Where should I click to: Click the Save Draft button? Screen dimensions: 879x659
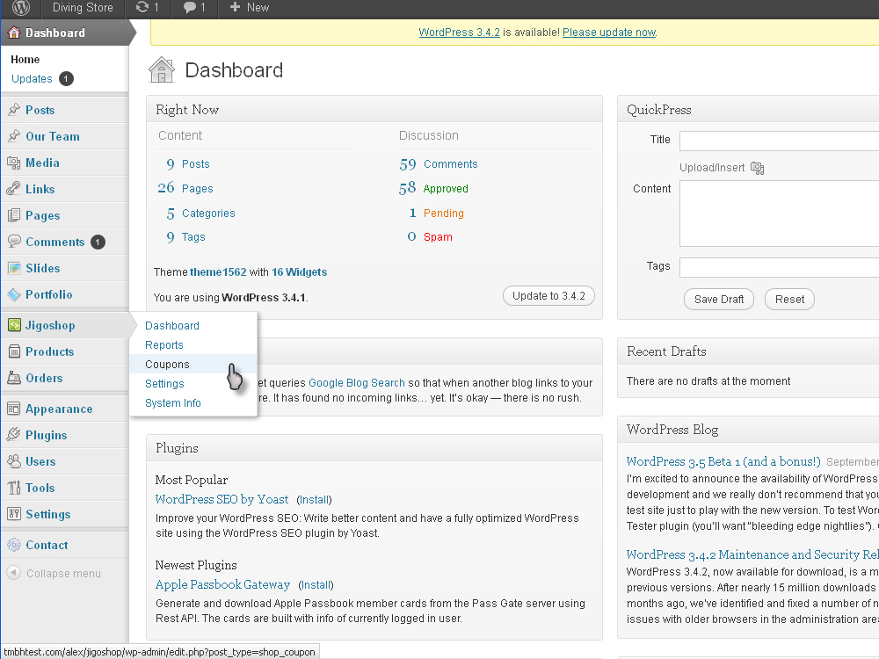pos(719,300)
